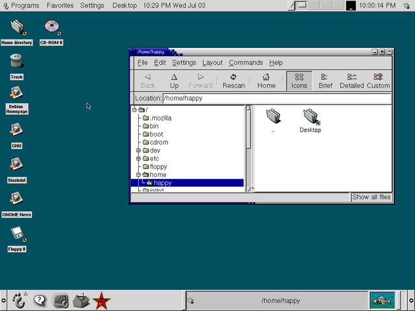Hide panel with left edge arrow

(x=3, y=301)
